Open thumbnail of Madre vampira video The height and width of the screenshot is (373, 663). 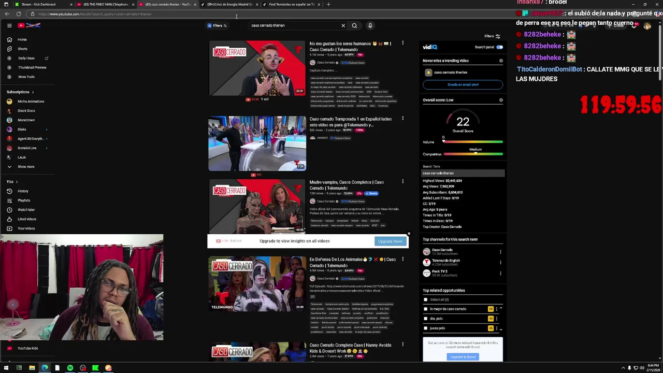click(x=257, y=206)
